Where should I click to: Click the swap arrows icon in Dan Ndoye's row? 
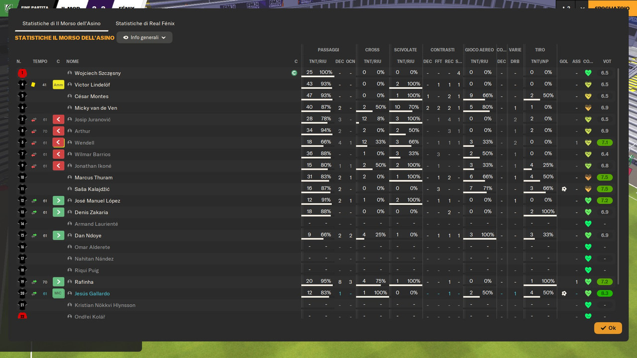click(x=34, y=236)
